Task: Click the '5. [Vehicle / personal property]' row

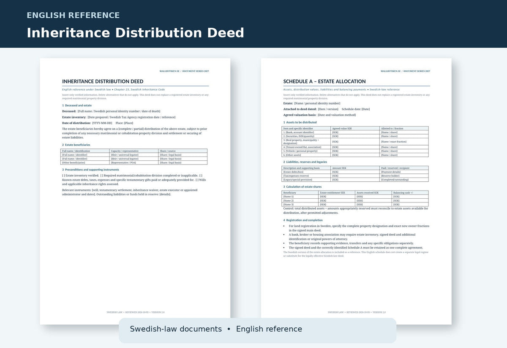Action: (x=355, y=151)
